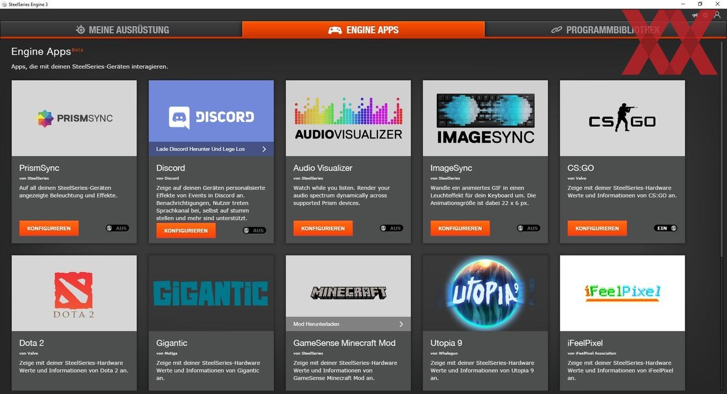This screenshot has width=727, height=394.
Task: Click the GameSense Minecraft Mod title
Action: 344,343
